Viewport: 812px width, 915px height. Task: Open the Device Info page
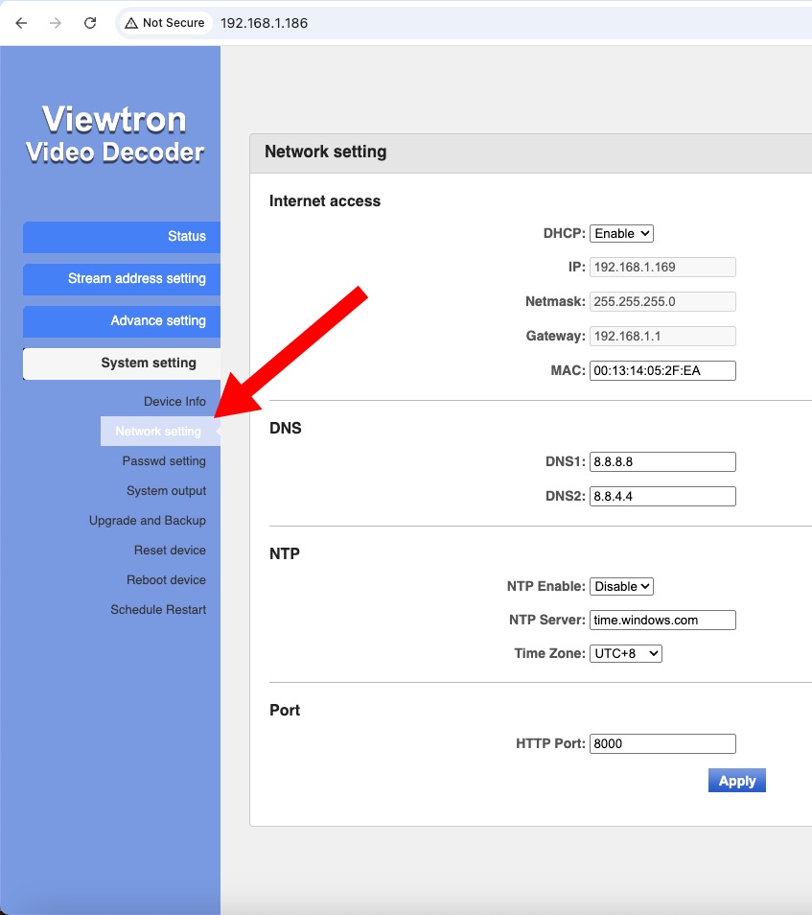tap(174, 401)
